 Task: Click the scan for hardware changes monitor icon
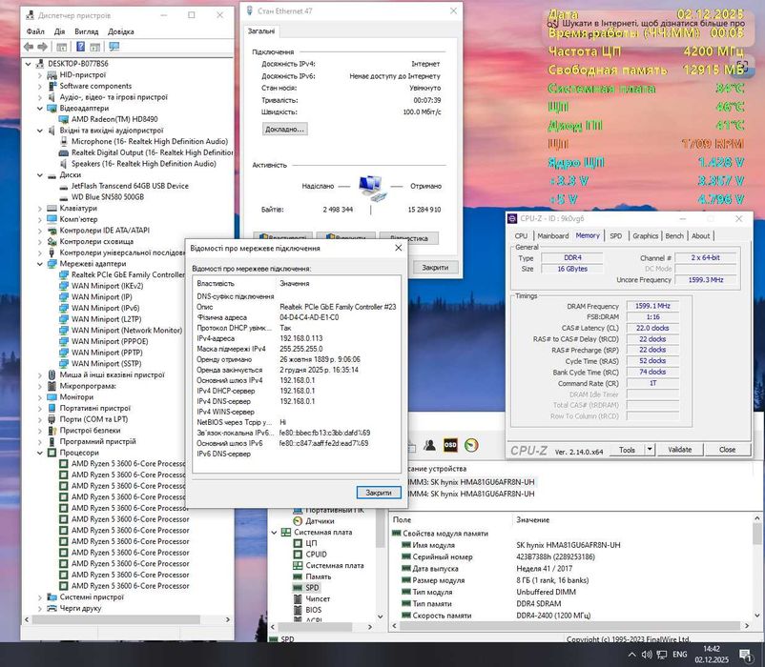point(113,47)
